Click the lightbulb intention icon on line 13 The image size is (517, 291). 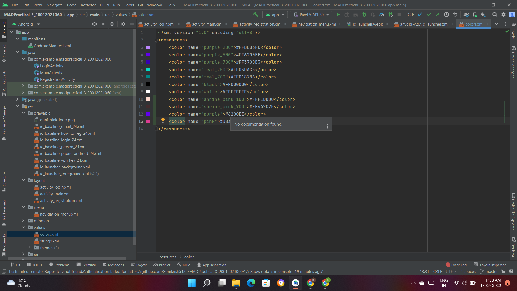tap(163, 120)
